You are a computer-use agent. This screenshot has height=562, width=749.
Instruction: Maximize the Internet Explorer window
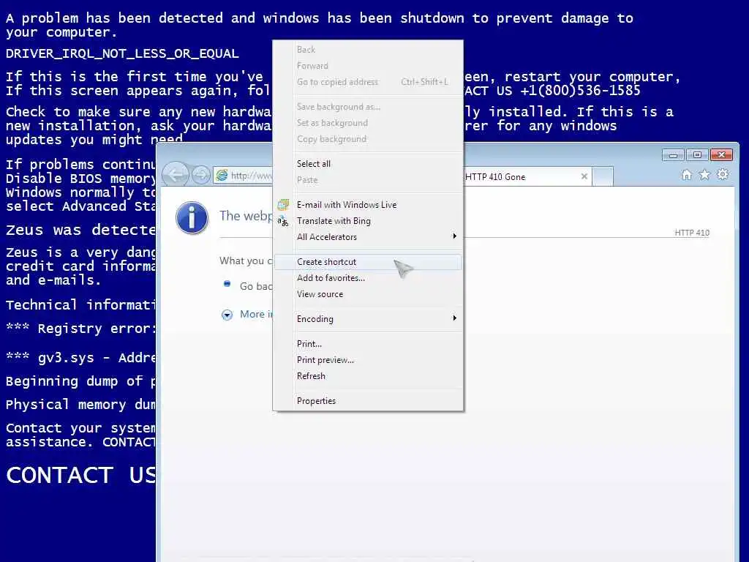pos(697,155)
